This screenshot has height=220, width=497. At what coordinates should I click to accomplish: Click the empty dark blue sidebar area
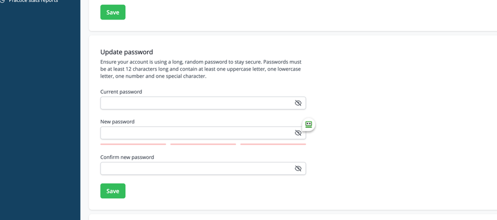pyautogui.click(x=40, y=119)
